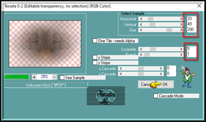
Task: Click the Size slider right arrow
Action: 181,30
